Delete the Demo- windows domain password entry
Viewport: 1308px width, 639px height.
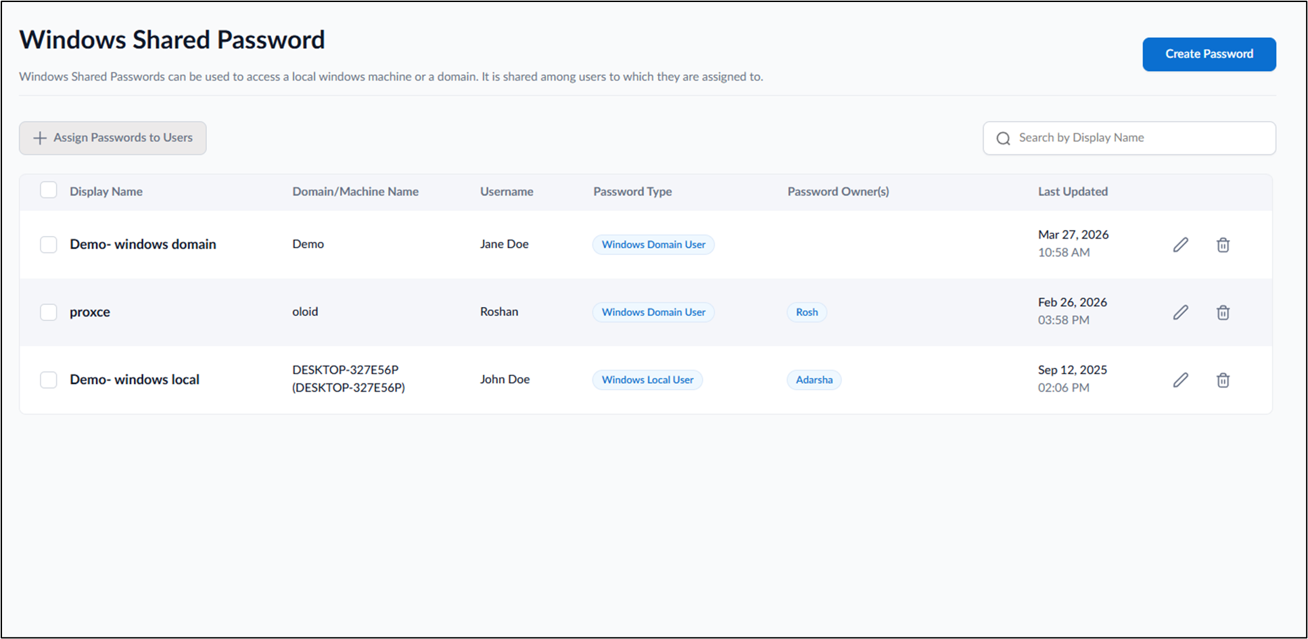[x=1223, y=245]
